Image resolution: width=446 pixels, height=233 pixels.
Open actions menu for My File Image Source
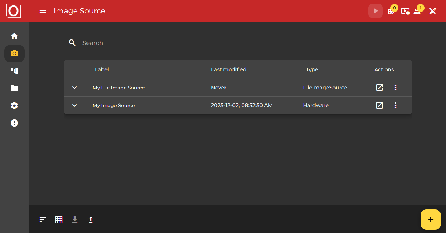click(x=396, y=88)
